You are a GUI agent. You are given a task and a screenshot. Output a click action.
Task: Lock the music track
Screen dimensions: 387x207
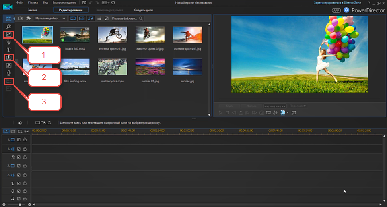(25, 198)
